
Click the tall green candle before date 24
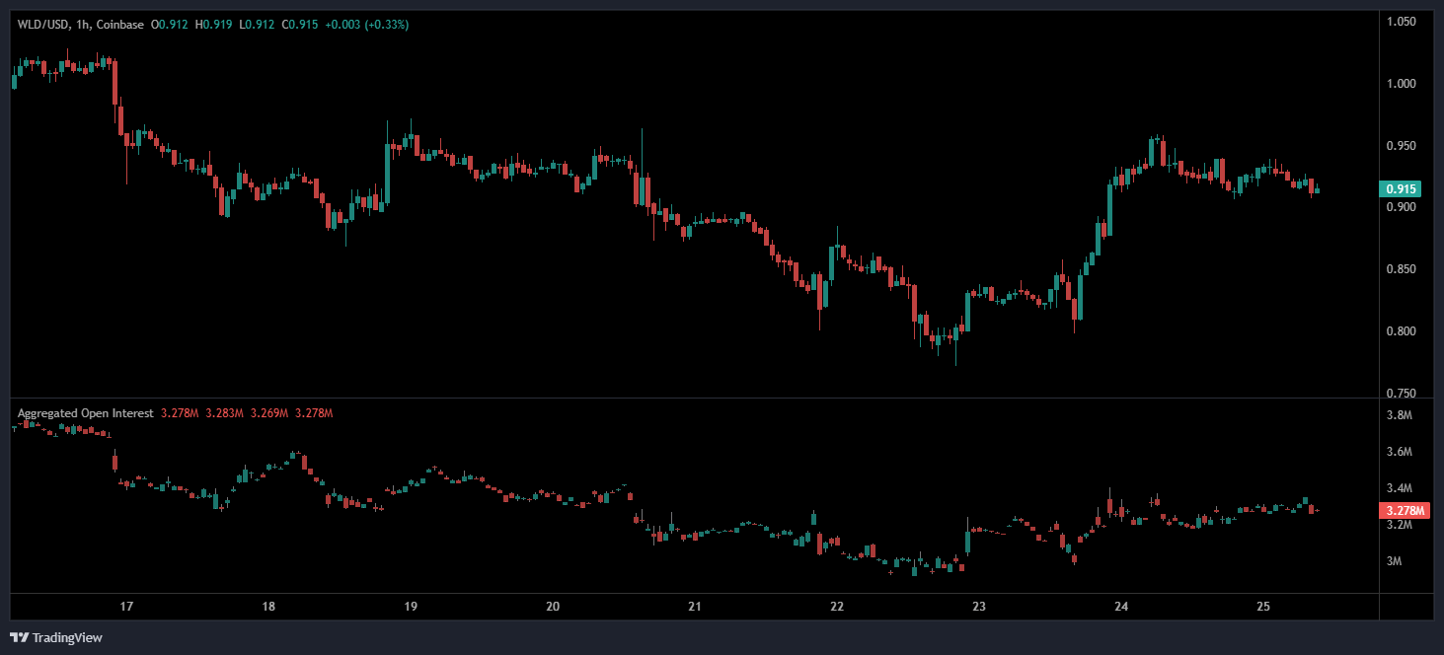1109,210
